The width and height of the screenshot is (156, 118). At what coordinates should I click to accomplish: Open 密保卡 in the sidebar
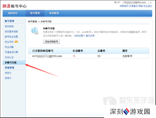8,78
